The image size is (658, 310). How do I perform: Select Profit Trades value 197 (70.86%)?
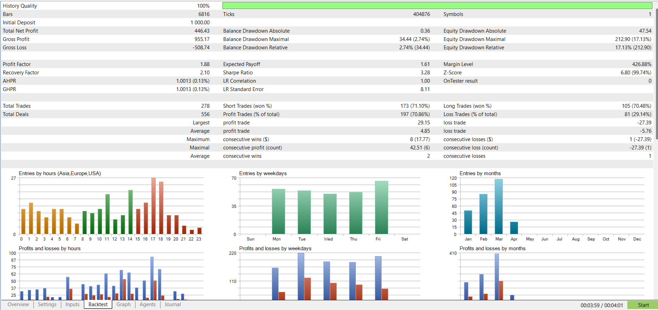coord(415,114)
